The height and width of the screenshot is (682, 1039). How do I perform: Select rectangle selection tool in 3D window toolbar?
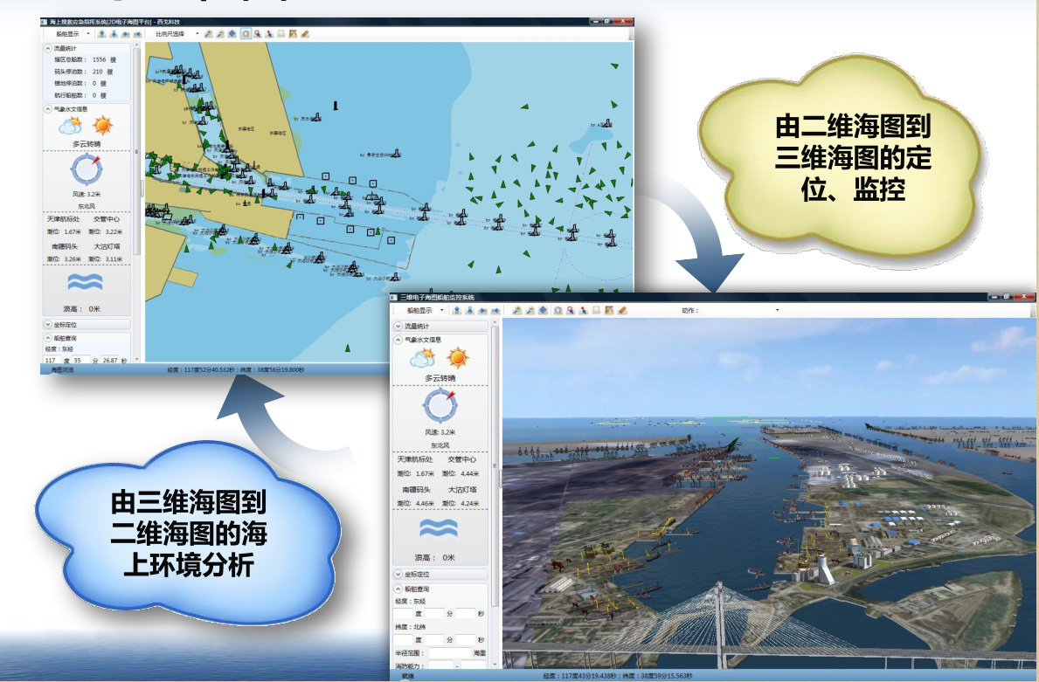pos(596,310)
